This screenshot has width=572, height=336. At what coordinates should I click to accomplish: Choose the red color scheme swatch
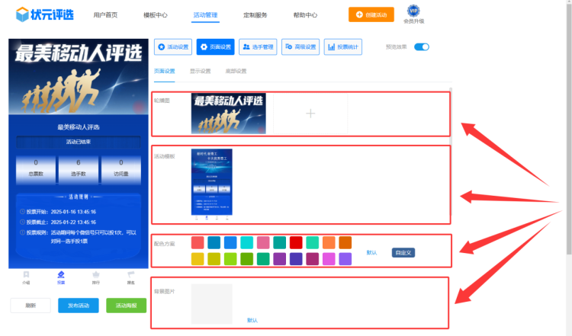(296, 242)
